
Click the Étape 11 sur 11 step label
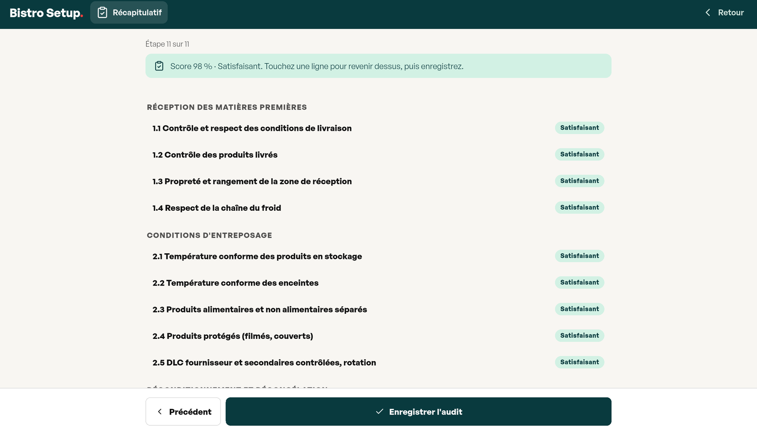click(167, 44)
